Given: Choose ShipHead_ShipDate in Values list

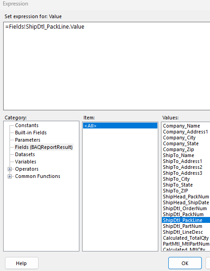Looking at the screenshot, I should (x=186, y=202).
